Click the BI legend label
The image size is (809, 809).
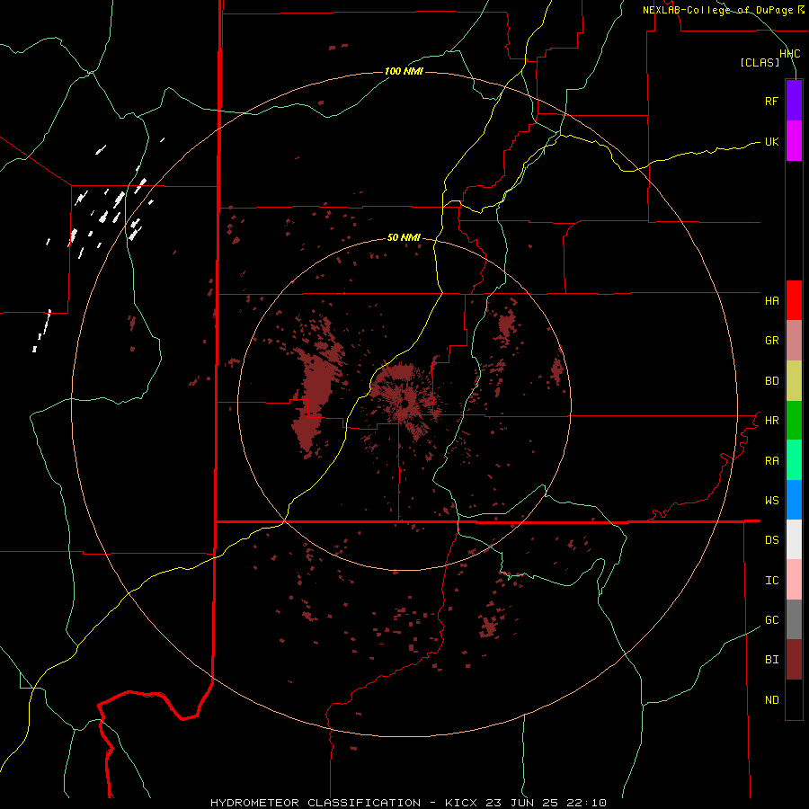[771, 660]
